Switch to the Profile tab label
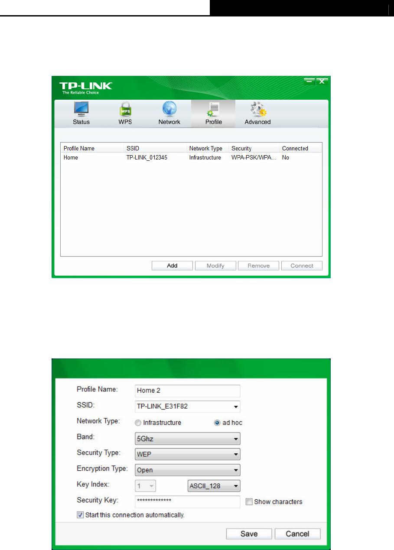 point(214,122)
